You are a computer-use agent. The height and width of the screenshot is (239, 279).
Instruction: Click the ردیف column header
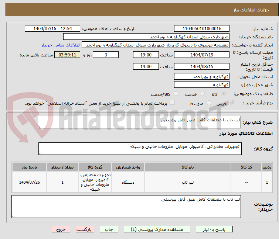267,167
